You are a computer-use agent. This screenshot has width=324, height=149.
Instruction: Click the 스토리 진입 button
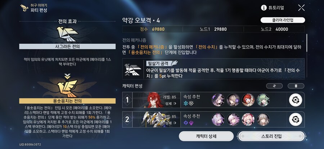(x=271, y=136)
